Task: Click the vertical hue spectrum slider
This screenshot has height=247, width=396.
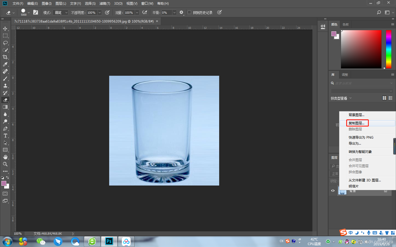Action: pos(389,49)
